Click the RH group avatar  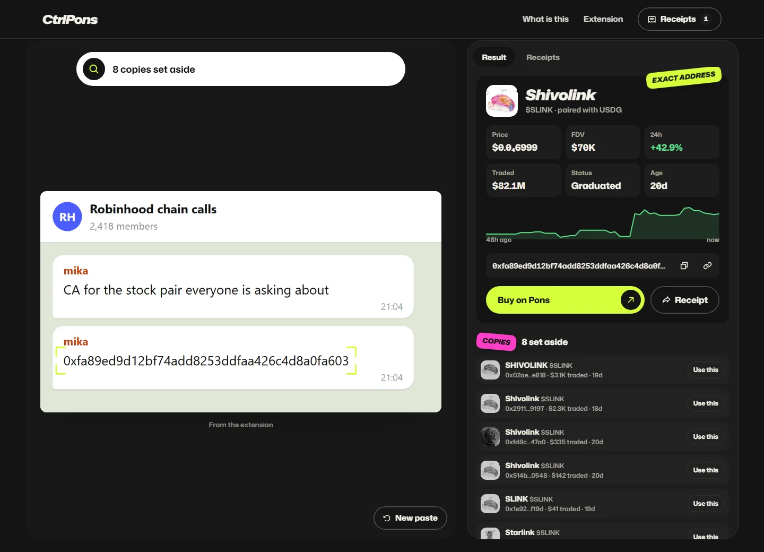(67, 217)
